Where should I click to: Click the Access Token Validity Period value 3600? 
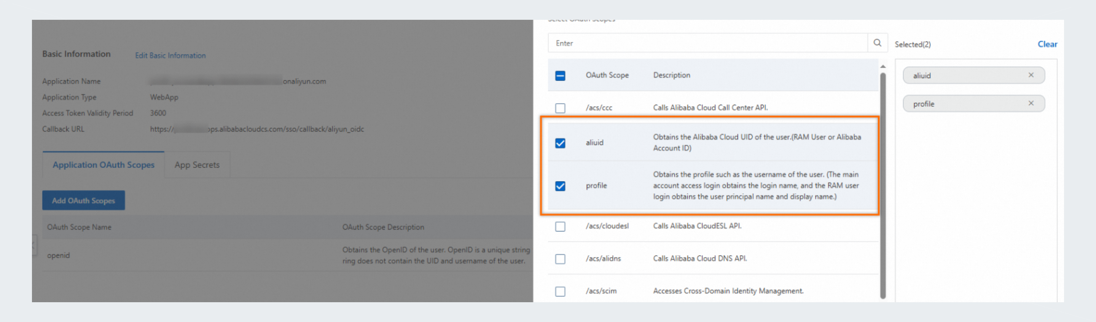tap(158, 113)
